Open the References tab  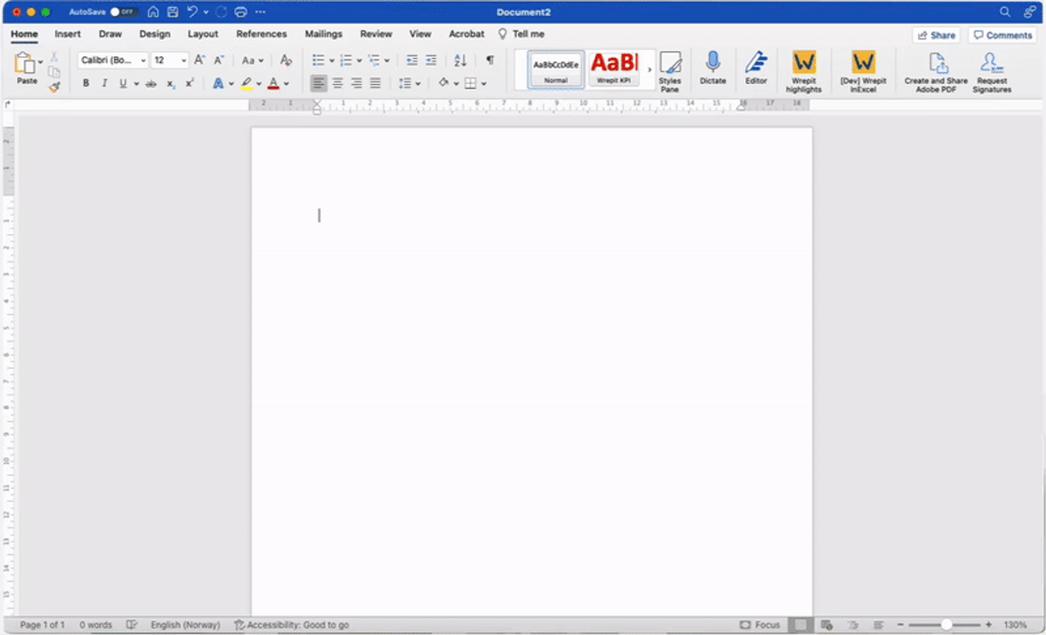pos(261,34)
